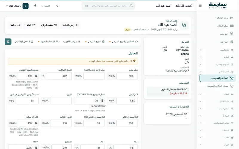
Task: Open لوحة التحكم dashboard
Action: tap(218, 18)
